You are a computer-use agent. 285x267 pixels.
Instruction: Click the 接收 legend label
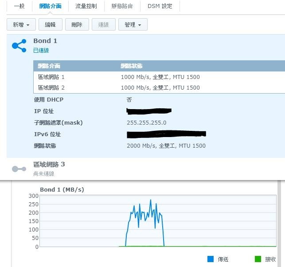click(x=270, y=259)
